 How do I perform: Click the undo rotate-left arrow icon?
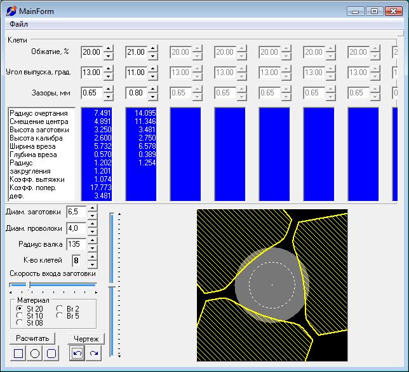[77, 353]
